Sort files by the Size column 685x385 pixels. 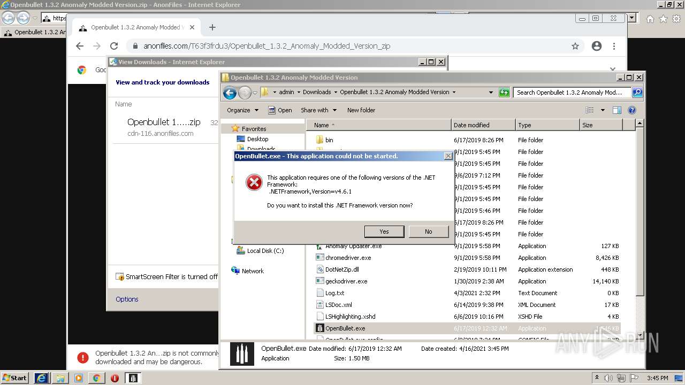(601, 125)
